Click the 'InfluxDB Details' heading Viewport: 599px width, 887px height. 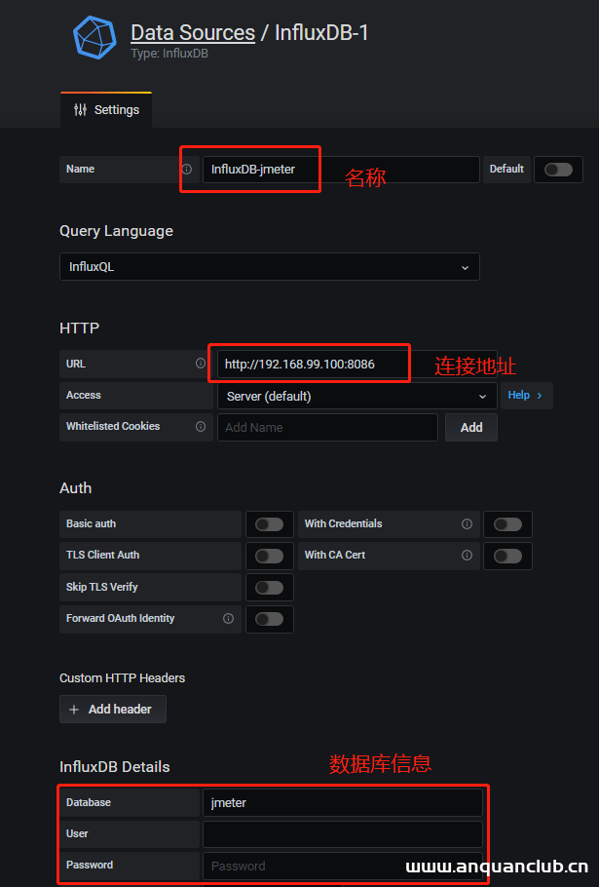[115, 766]
